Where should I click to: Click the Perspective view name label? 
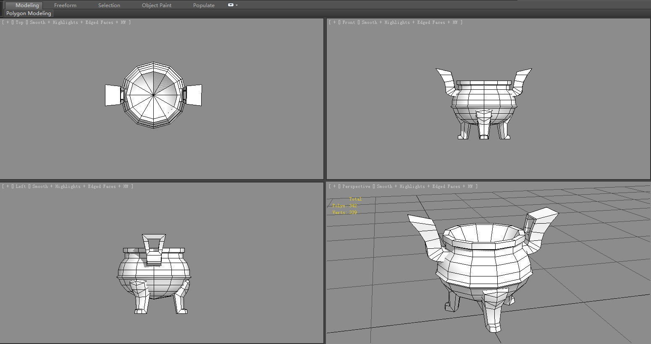[x=356, y=186]
